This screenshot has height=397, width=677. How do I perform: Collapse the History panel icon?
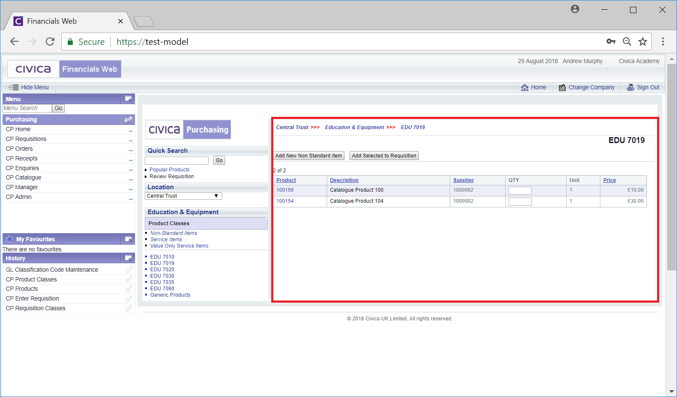tap(128, 258)
